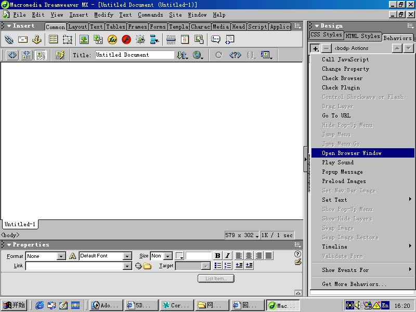Image resolution: width=416 pixels, height=312 pixels.
Task: Switch to Show Code and Design Views
Action: point(27,55)
